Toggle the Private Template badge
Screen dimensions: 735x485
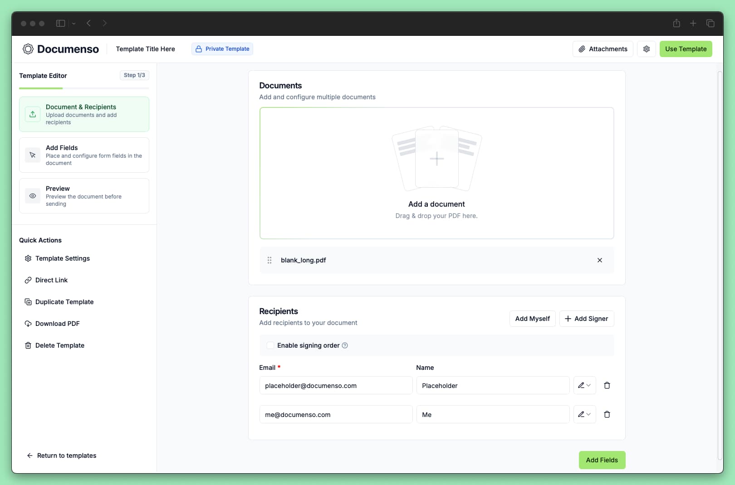tap(222, 48)
